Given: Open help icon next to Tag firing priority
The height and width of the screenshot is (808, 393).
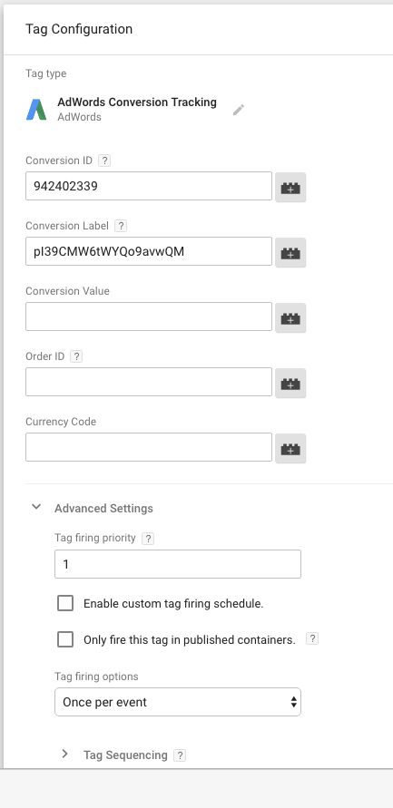Looking at the screenshot, I should tap(148, 539).
